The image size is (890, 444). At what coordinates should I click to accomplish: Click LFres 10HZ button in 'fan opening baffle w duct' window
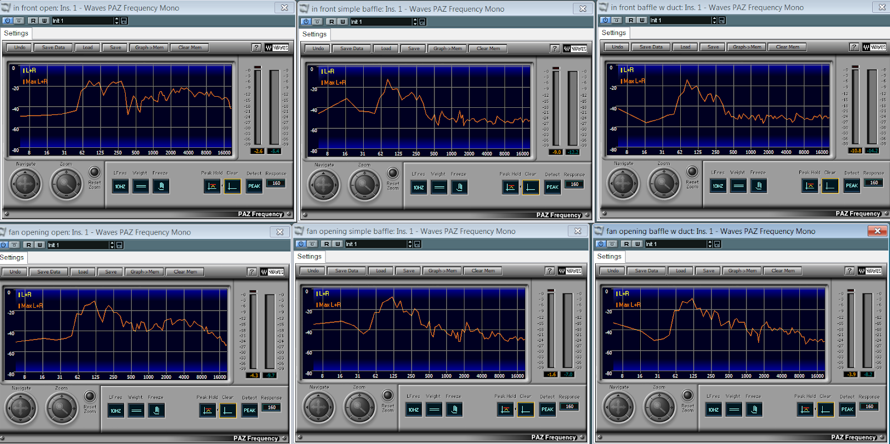[x=713, y=410]
